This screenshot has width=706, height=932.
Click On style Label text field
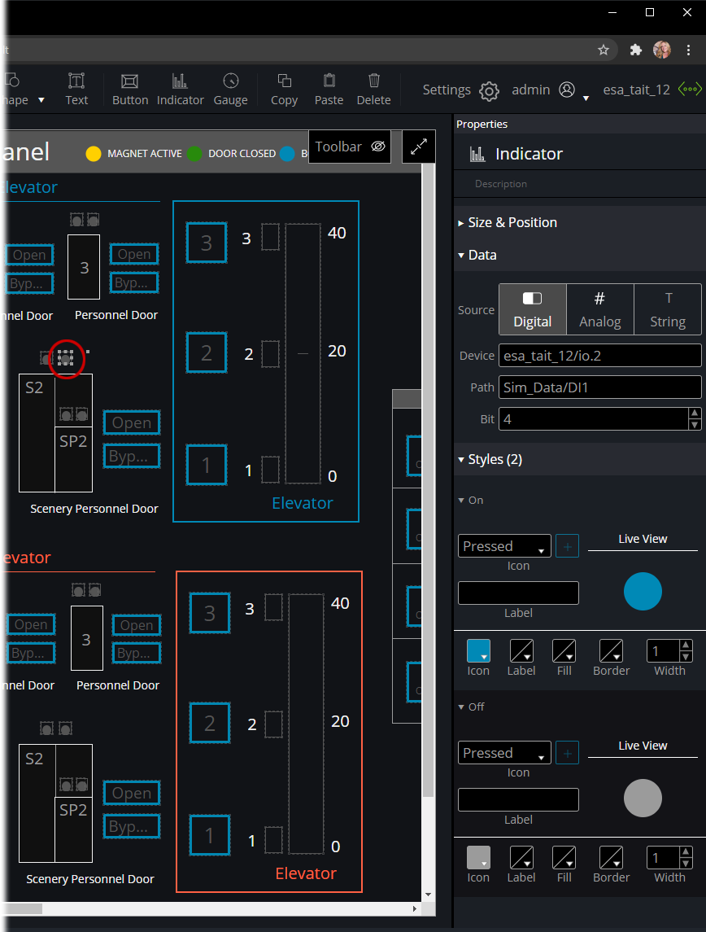(518, 593)
